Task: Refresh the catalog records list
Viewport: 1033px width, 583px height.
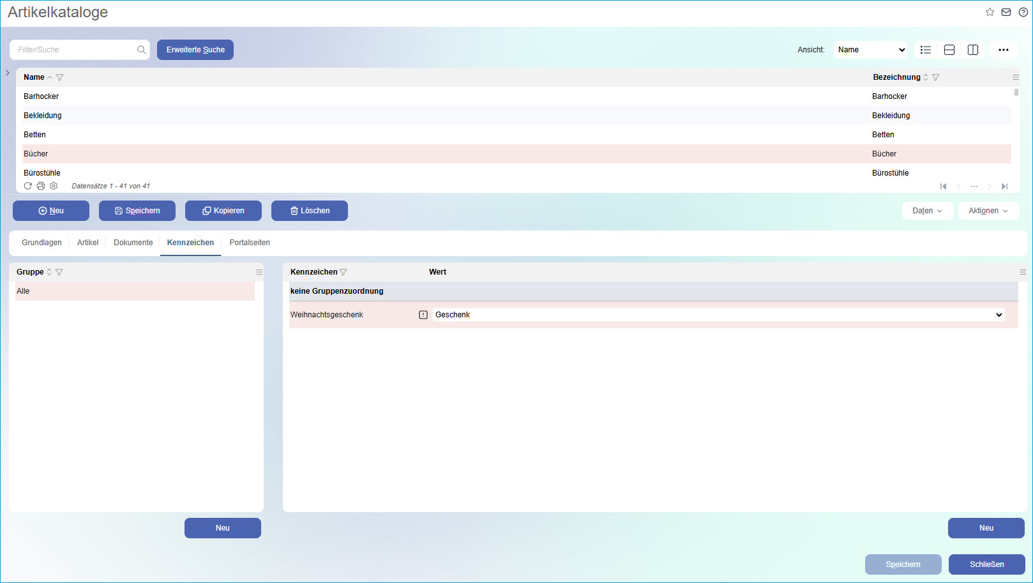Action: coord(28,186)
